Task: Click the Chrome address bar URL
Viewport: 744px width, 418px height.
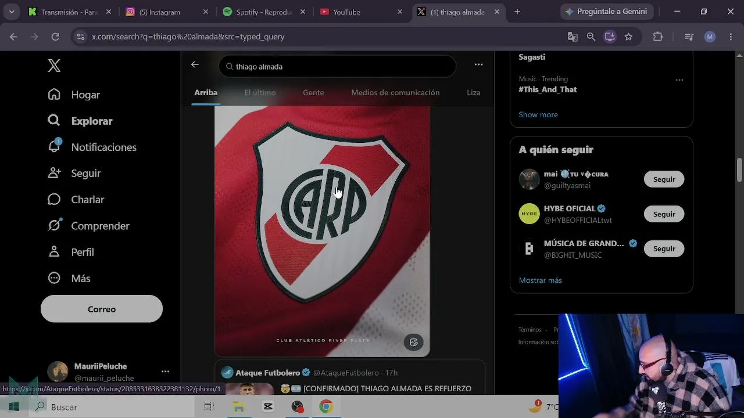Action: (188, 37)
